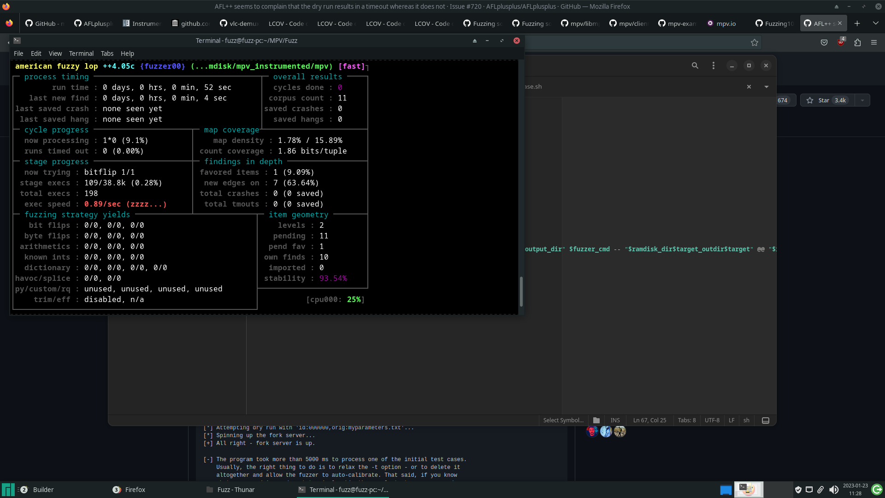Image resolution: width=885 pixels, height=498 pixels.
Task: Open the editor three-dot menu
Action: coord(714,65)
